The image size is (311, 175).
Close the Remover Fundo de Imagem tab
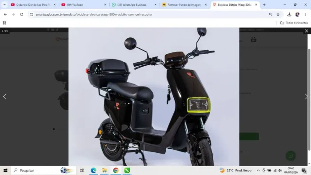206,4
